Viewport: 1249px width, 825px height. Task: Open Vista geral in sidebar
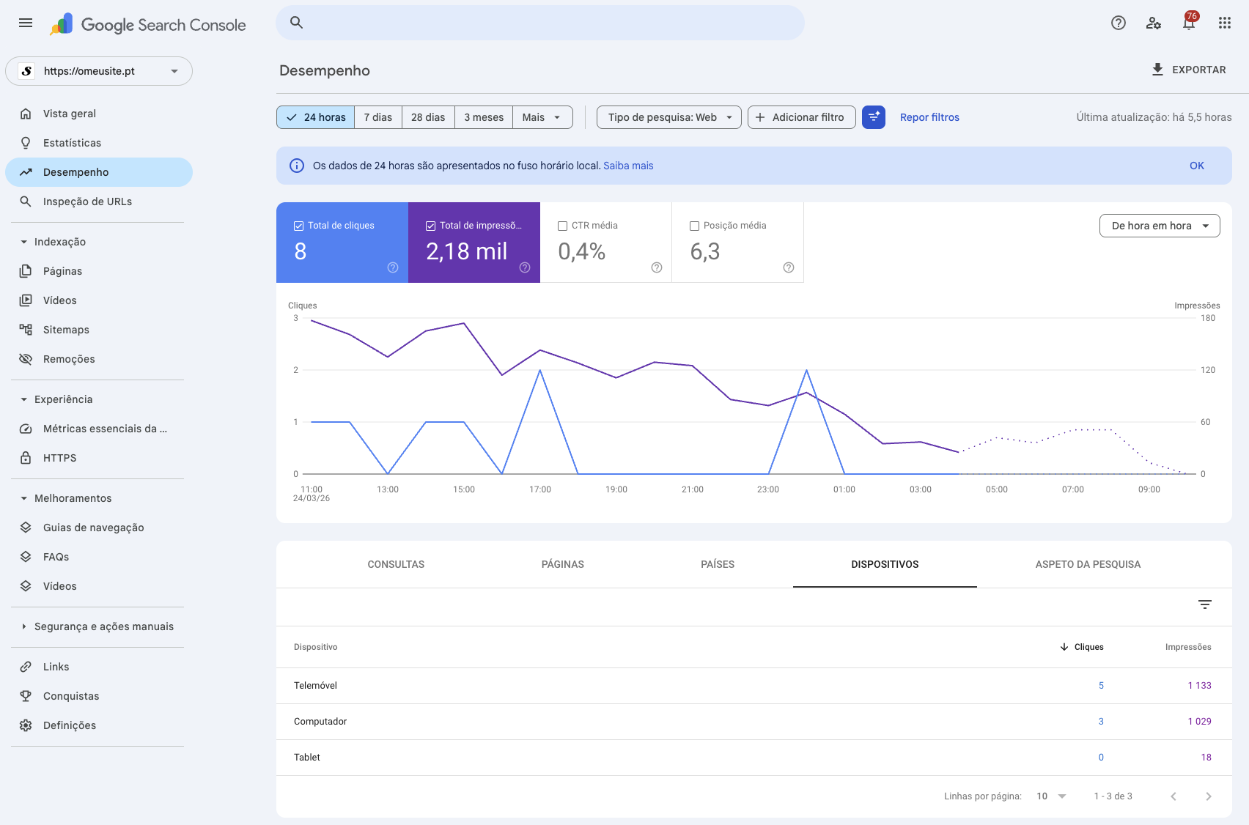click(x=99, y=114)
